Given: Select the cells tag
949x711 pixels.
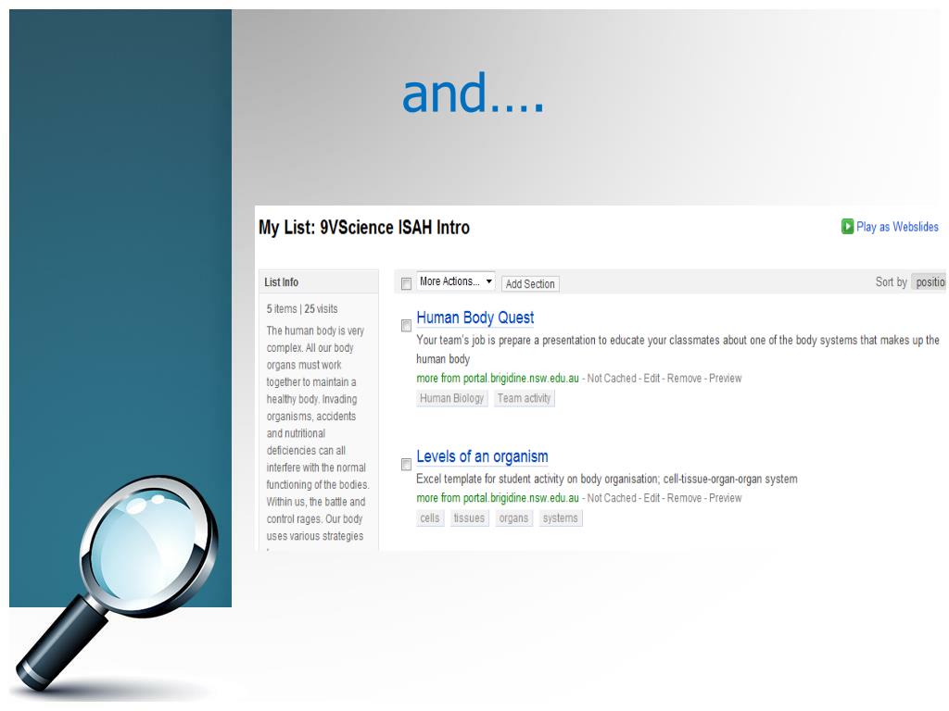Looking at the screenshot, I should tap(430, 518).
